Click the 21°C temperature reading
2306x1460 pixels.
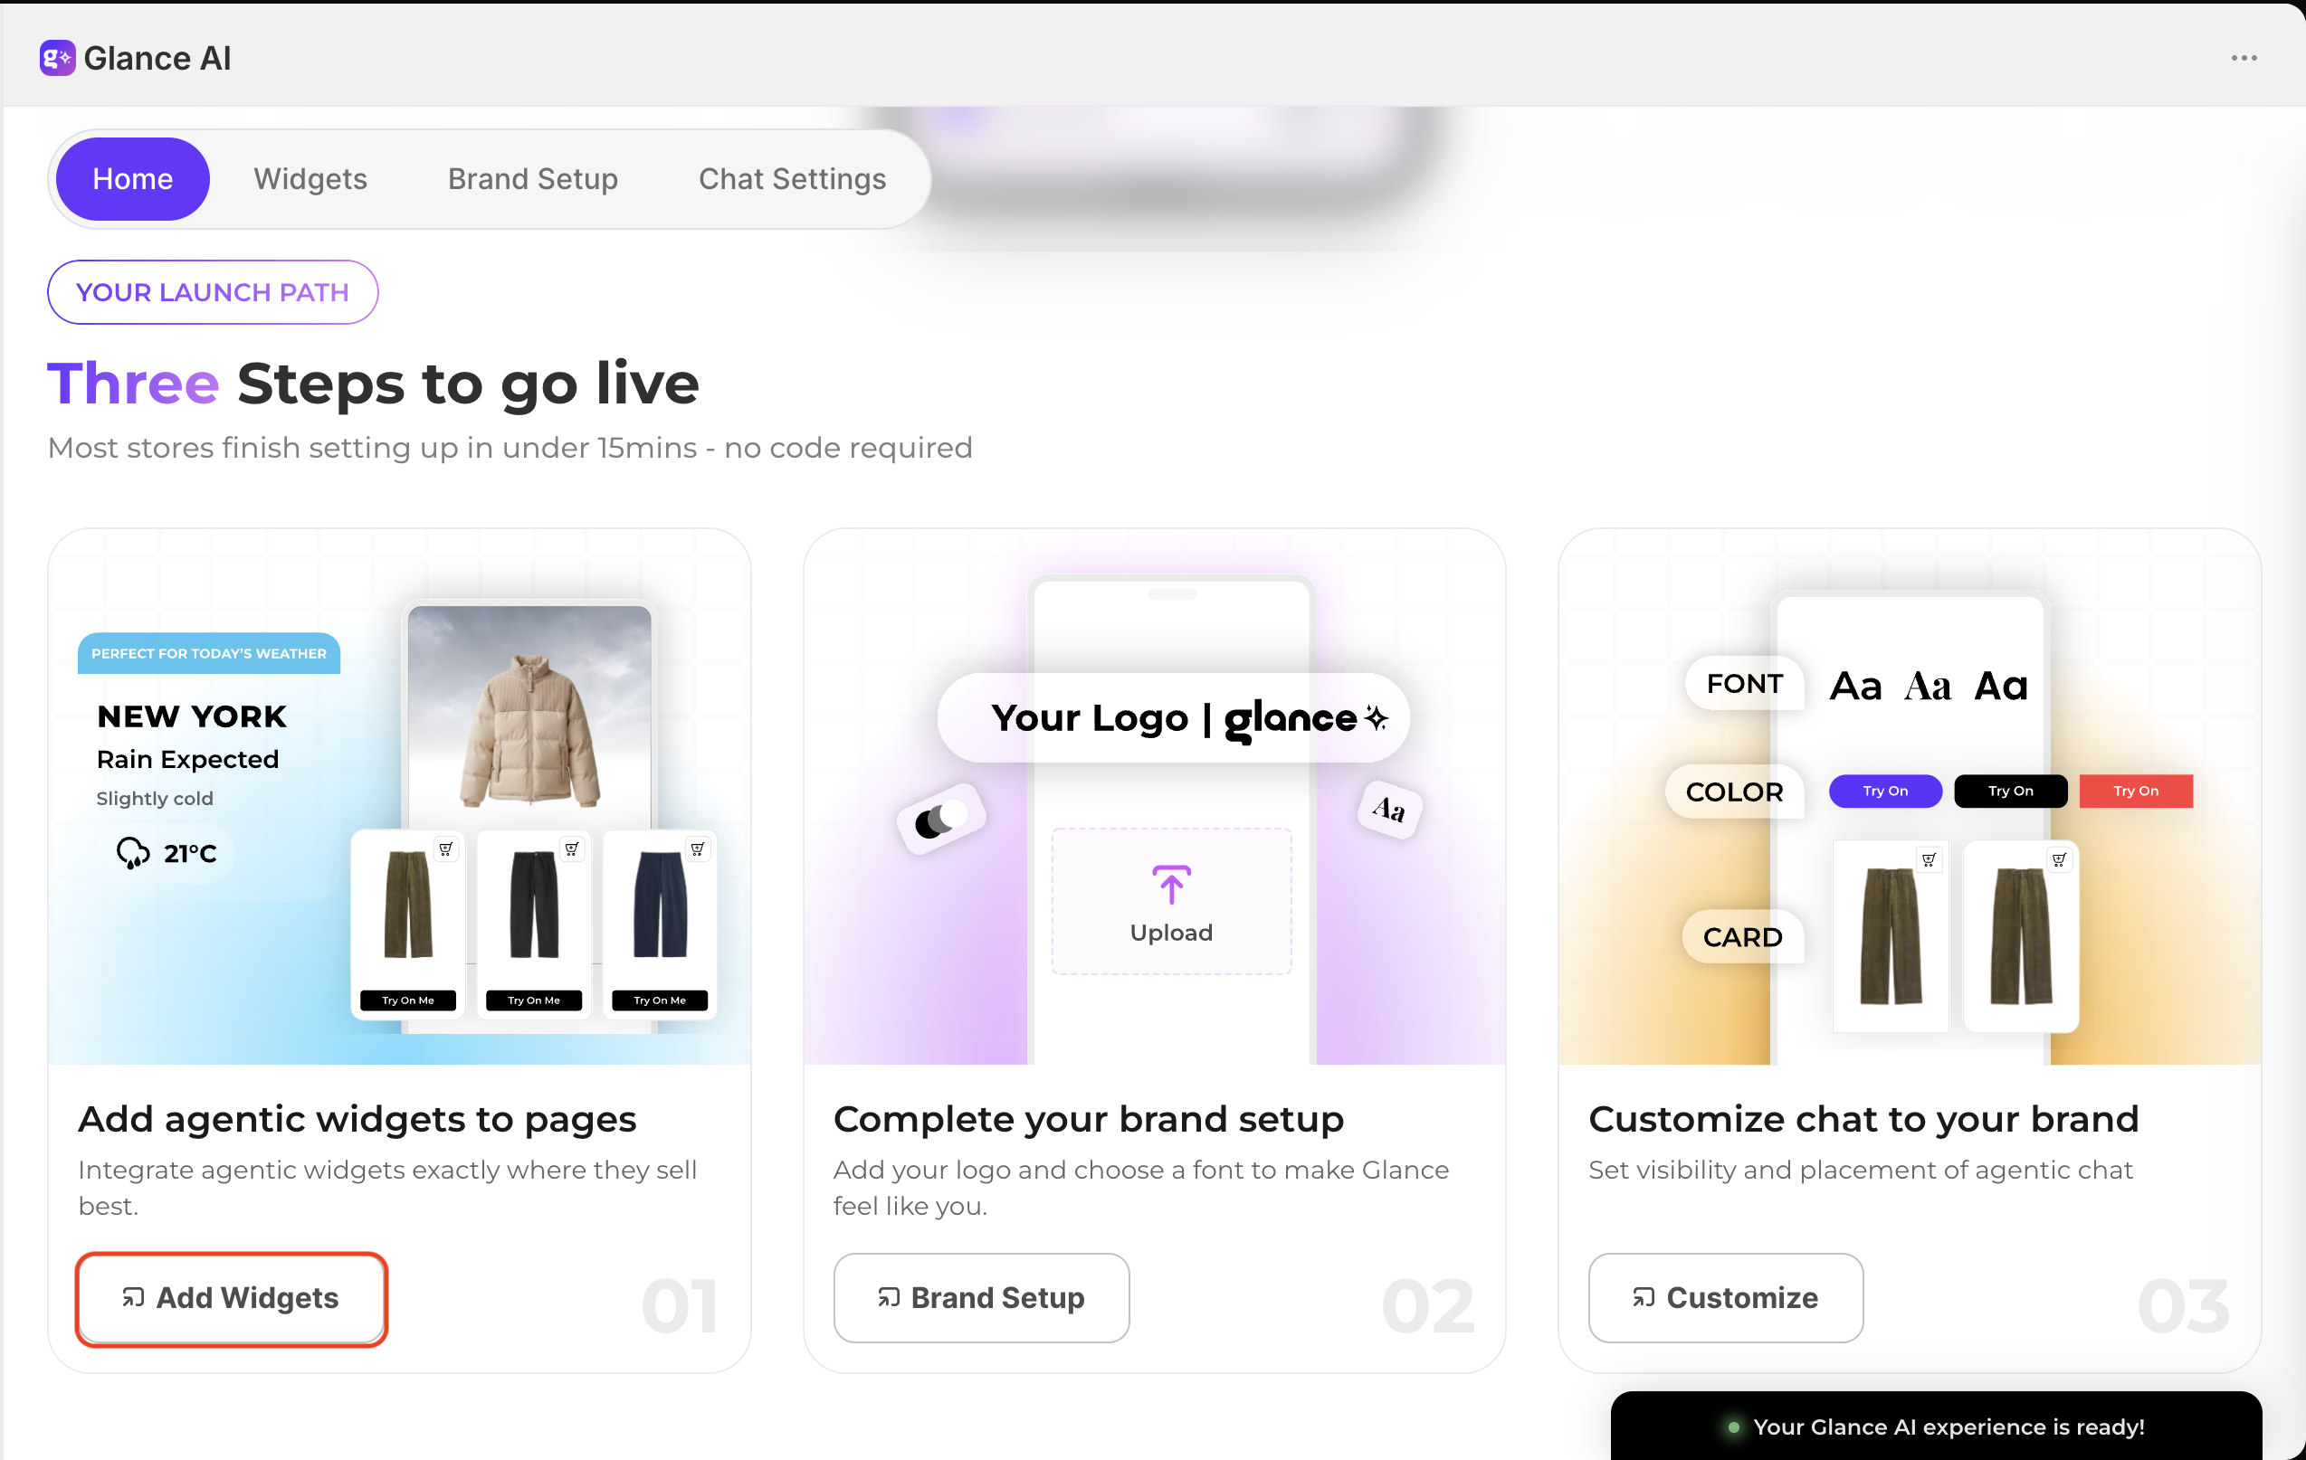click(x=190, y=853)
